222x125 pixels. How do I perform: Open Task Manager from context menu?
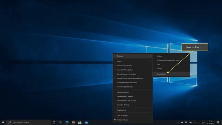pyautogui.click(x=133, y=110)
